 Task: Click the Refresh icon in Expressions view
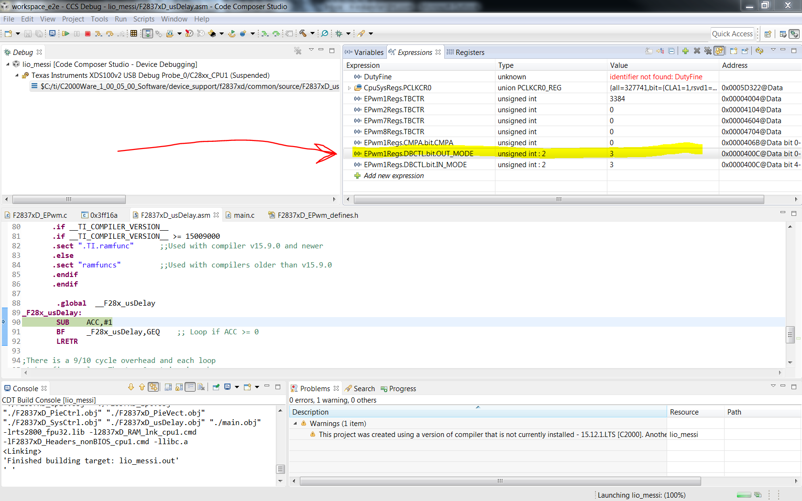759,51
